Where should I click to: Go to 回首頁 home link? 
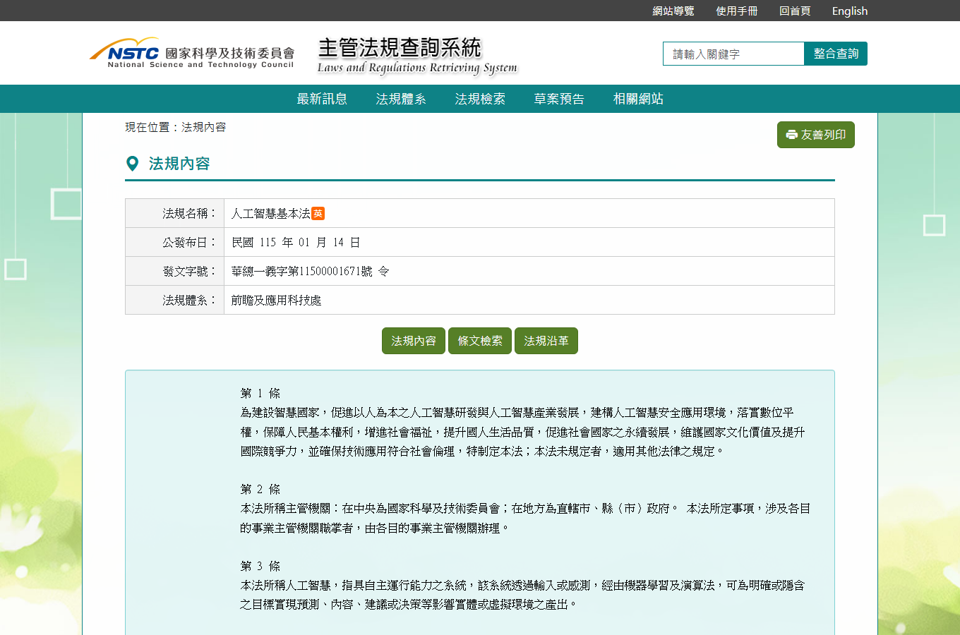(x=795, y=11)
